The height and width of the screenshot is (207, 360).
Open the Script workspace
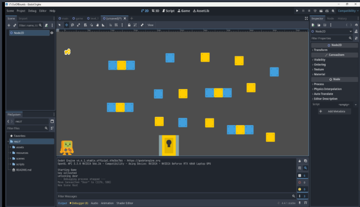(168, 11)
